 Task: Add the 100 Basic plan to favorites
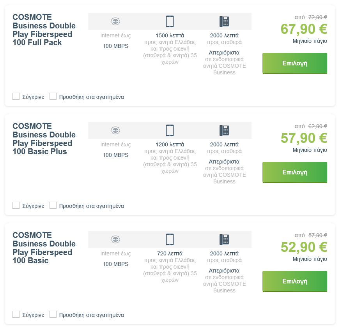coord(53,315)
